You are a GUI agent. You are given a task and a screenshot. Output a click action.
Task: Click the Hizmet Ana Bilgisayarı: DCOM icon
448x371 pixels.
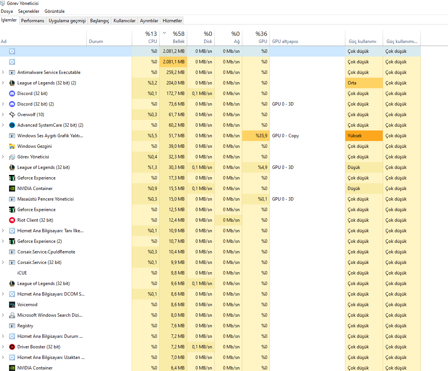(x=12, y=294)
